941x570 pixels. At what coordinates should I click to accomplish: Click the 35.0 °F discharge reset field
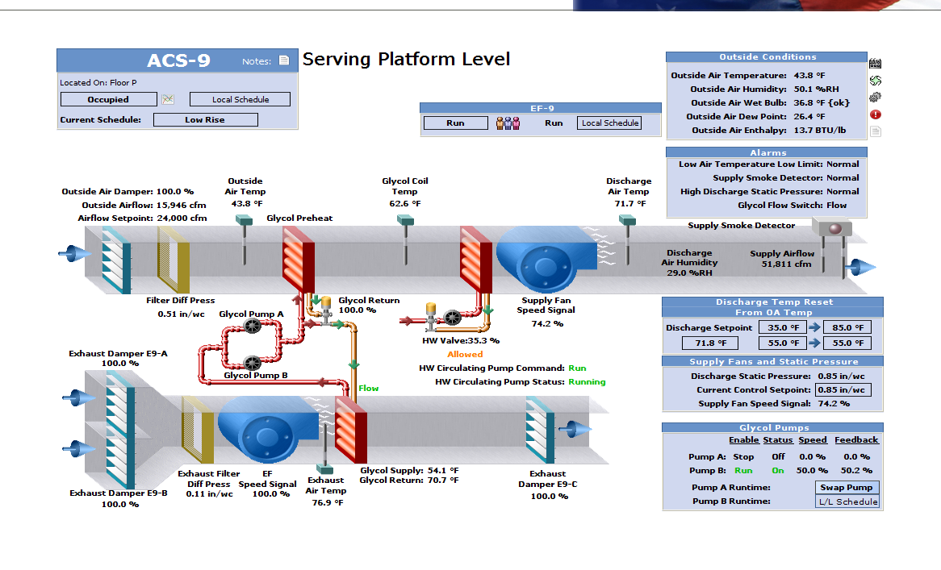[x=782, y=327]
